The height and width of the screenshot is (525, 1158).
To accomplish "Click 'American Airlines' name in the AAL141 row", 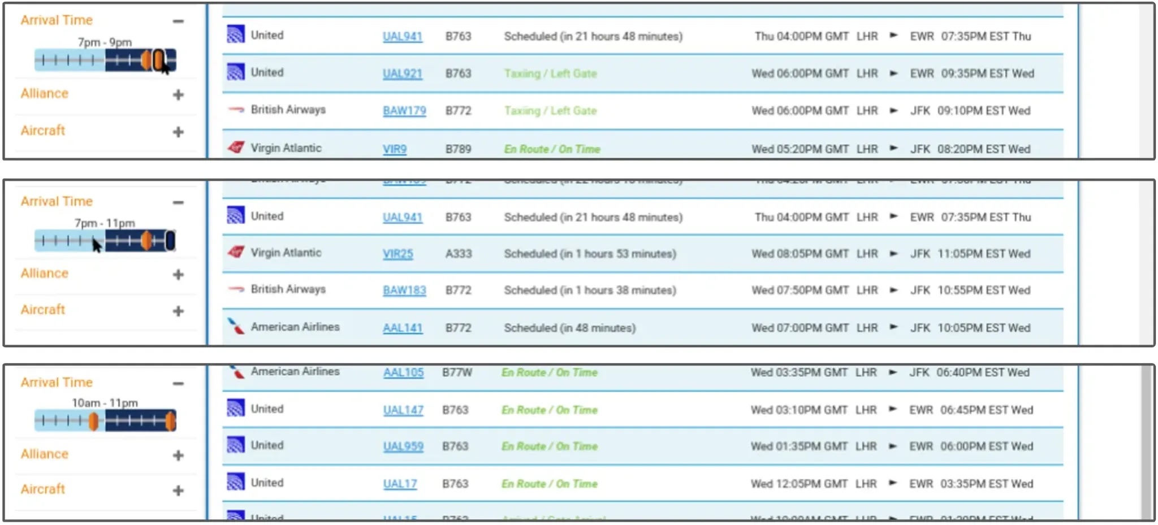I will click(x=295, y=327).
